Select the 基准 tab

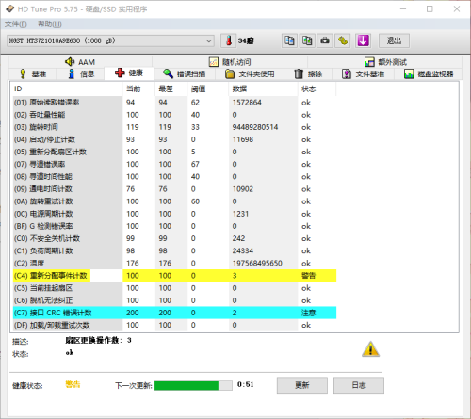[33, 74]
